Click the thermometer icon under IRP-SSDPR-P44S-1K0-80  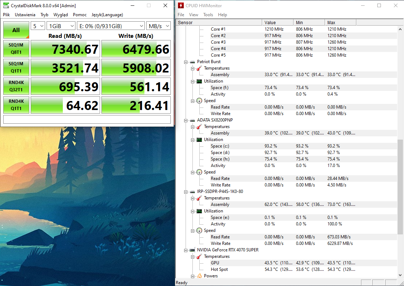point(199,198)
